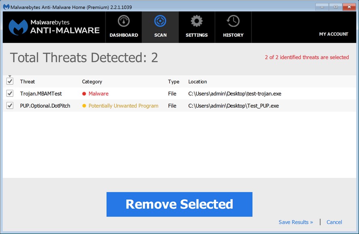Click the Total Threats Detected heading

point(84,58)
